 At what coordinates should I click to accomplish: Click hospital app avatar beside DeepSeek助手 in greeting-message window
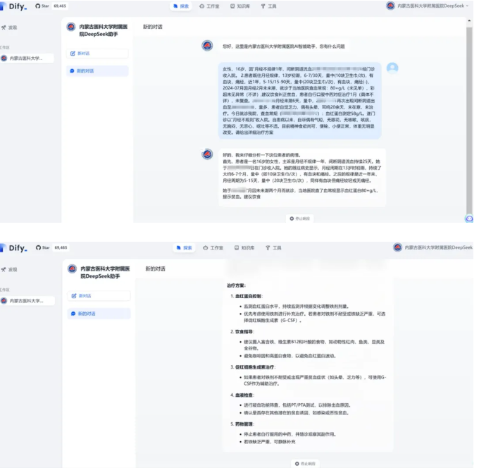click(x=71, y=27)
